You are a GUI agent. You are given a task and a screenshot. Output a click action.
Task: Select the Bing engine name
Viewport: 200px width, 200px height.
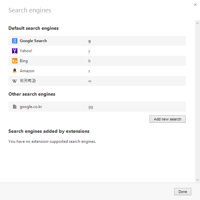[24, 61]
